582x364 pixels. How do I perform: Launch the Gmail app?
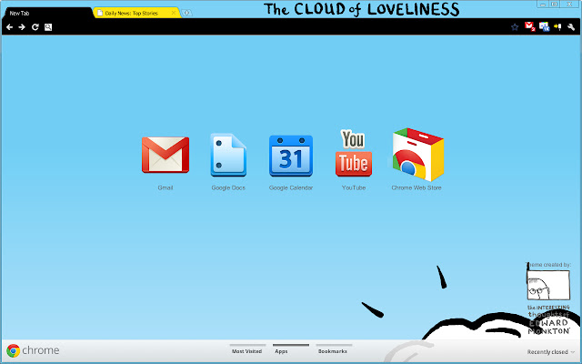pos(166,155)
